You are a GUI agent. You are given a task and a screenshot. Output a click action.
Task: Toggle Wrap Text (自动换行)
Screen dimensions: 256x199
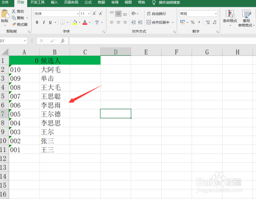(156, 14)
